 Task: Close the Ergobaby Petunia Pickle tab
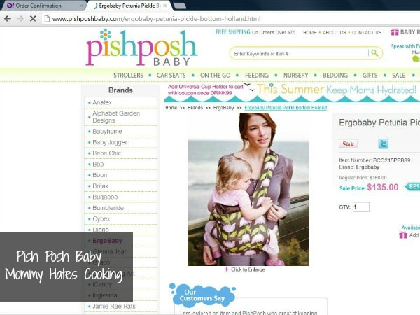pos(164,6)
